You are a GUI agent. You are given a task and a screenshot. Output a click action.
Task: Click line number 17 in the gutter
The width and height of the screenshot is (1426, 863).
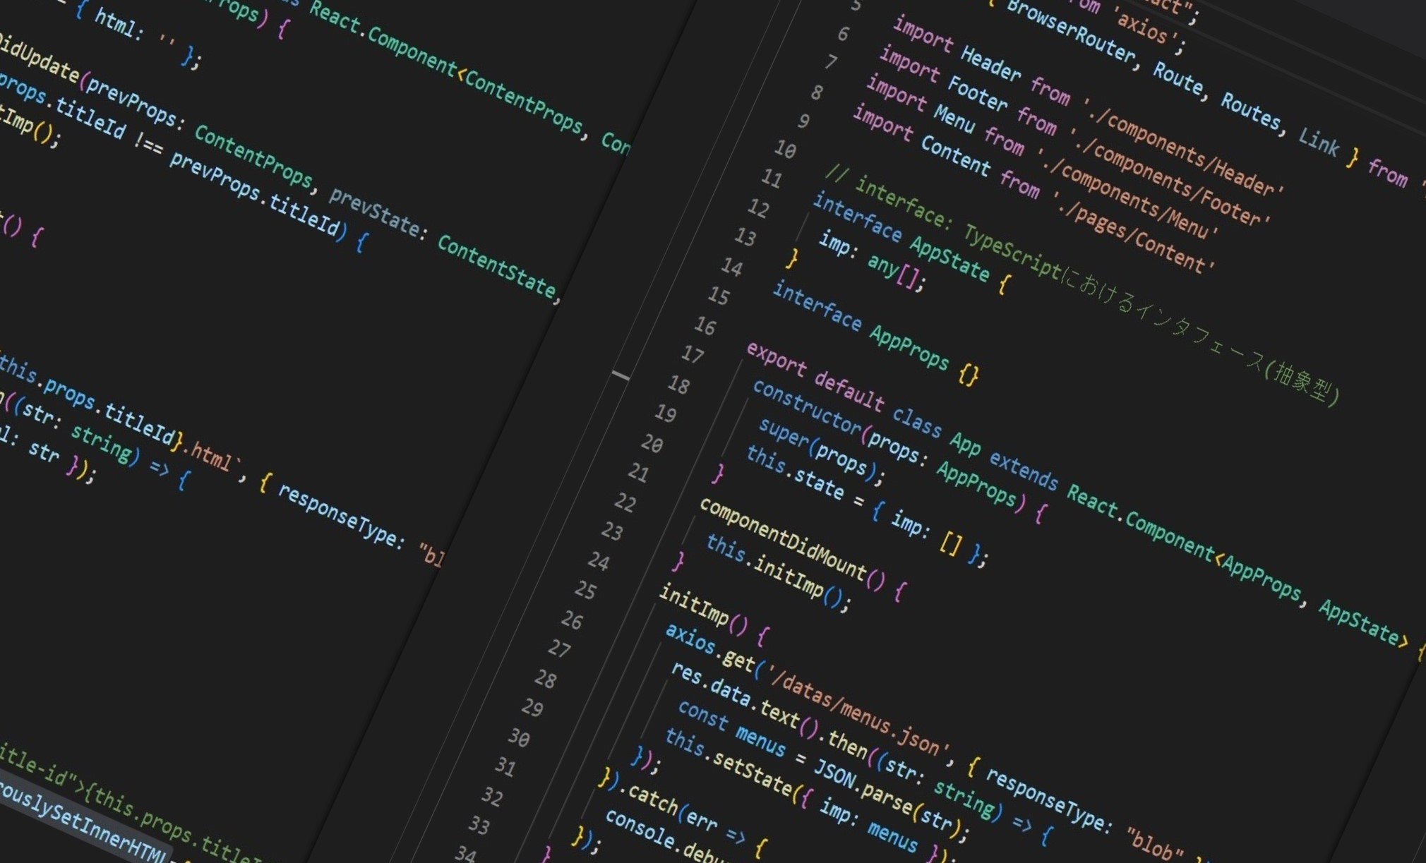[693, 354]
